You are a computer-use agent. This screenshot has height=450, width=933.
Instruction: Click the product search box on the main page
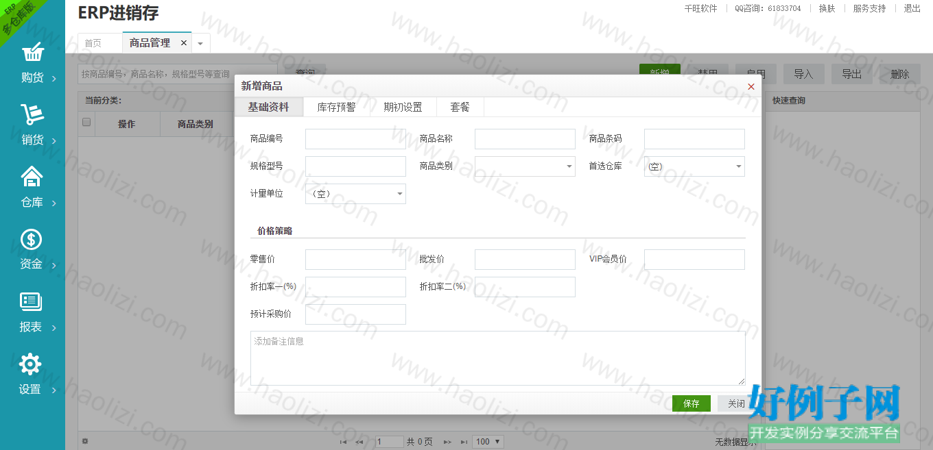(x=177, y=74)
